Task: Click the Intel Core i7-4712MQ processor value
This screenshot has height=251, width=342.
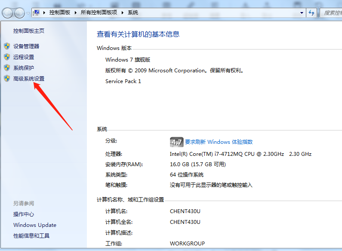Action: click(240, 154)
